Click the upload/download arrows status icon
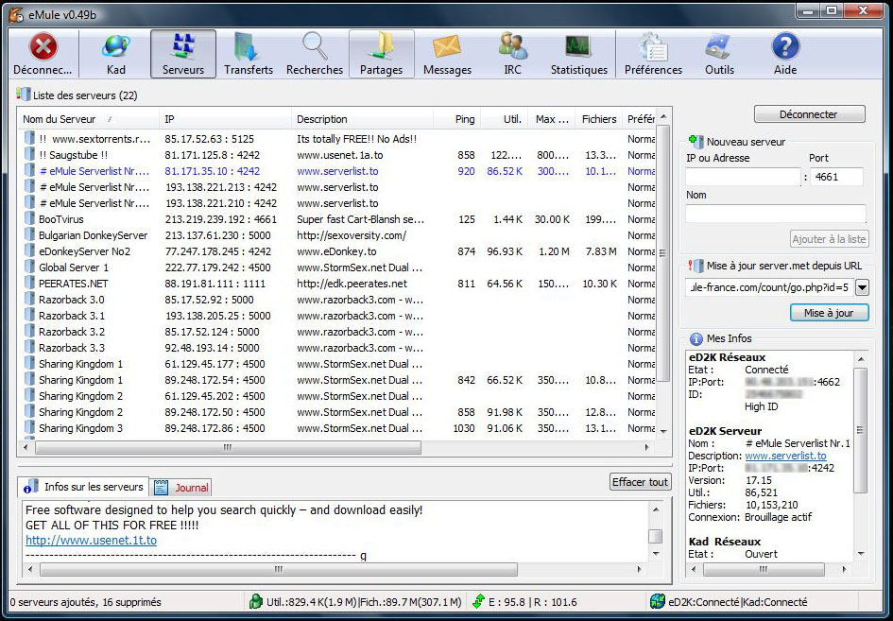The image size is (893, 621). (478, 601)
